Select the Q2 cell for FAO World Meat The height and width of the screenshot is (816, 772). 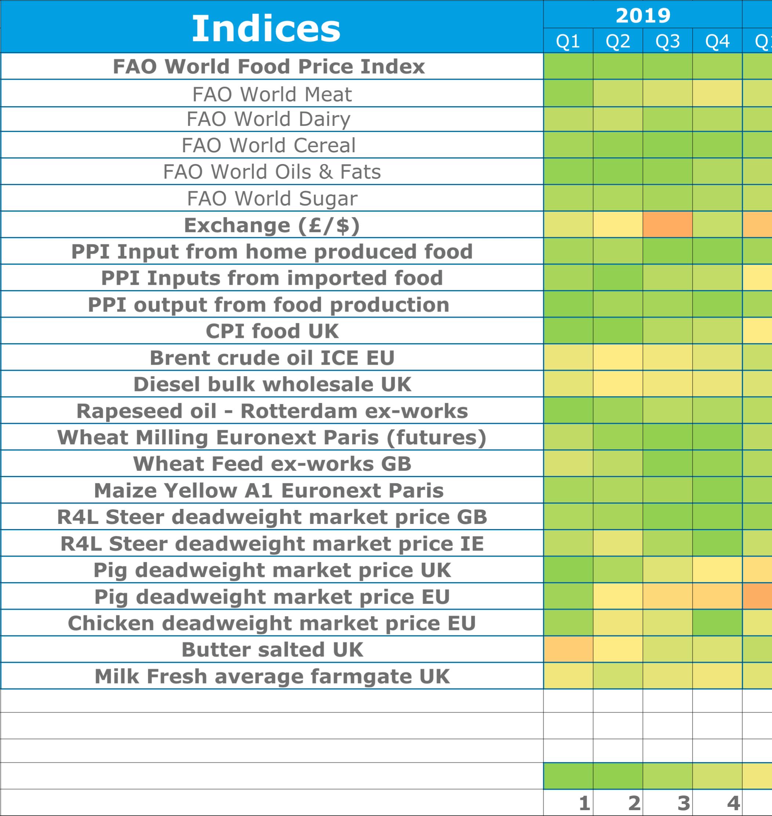pos(618,93)
